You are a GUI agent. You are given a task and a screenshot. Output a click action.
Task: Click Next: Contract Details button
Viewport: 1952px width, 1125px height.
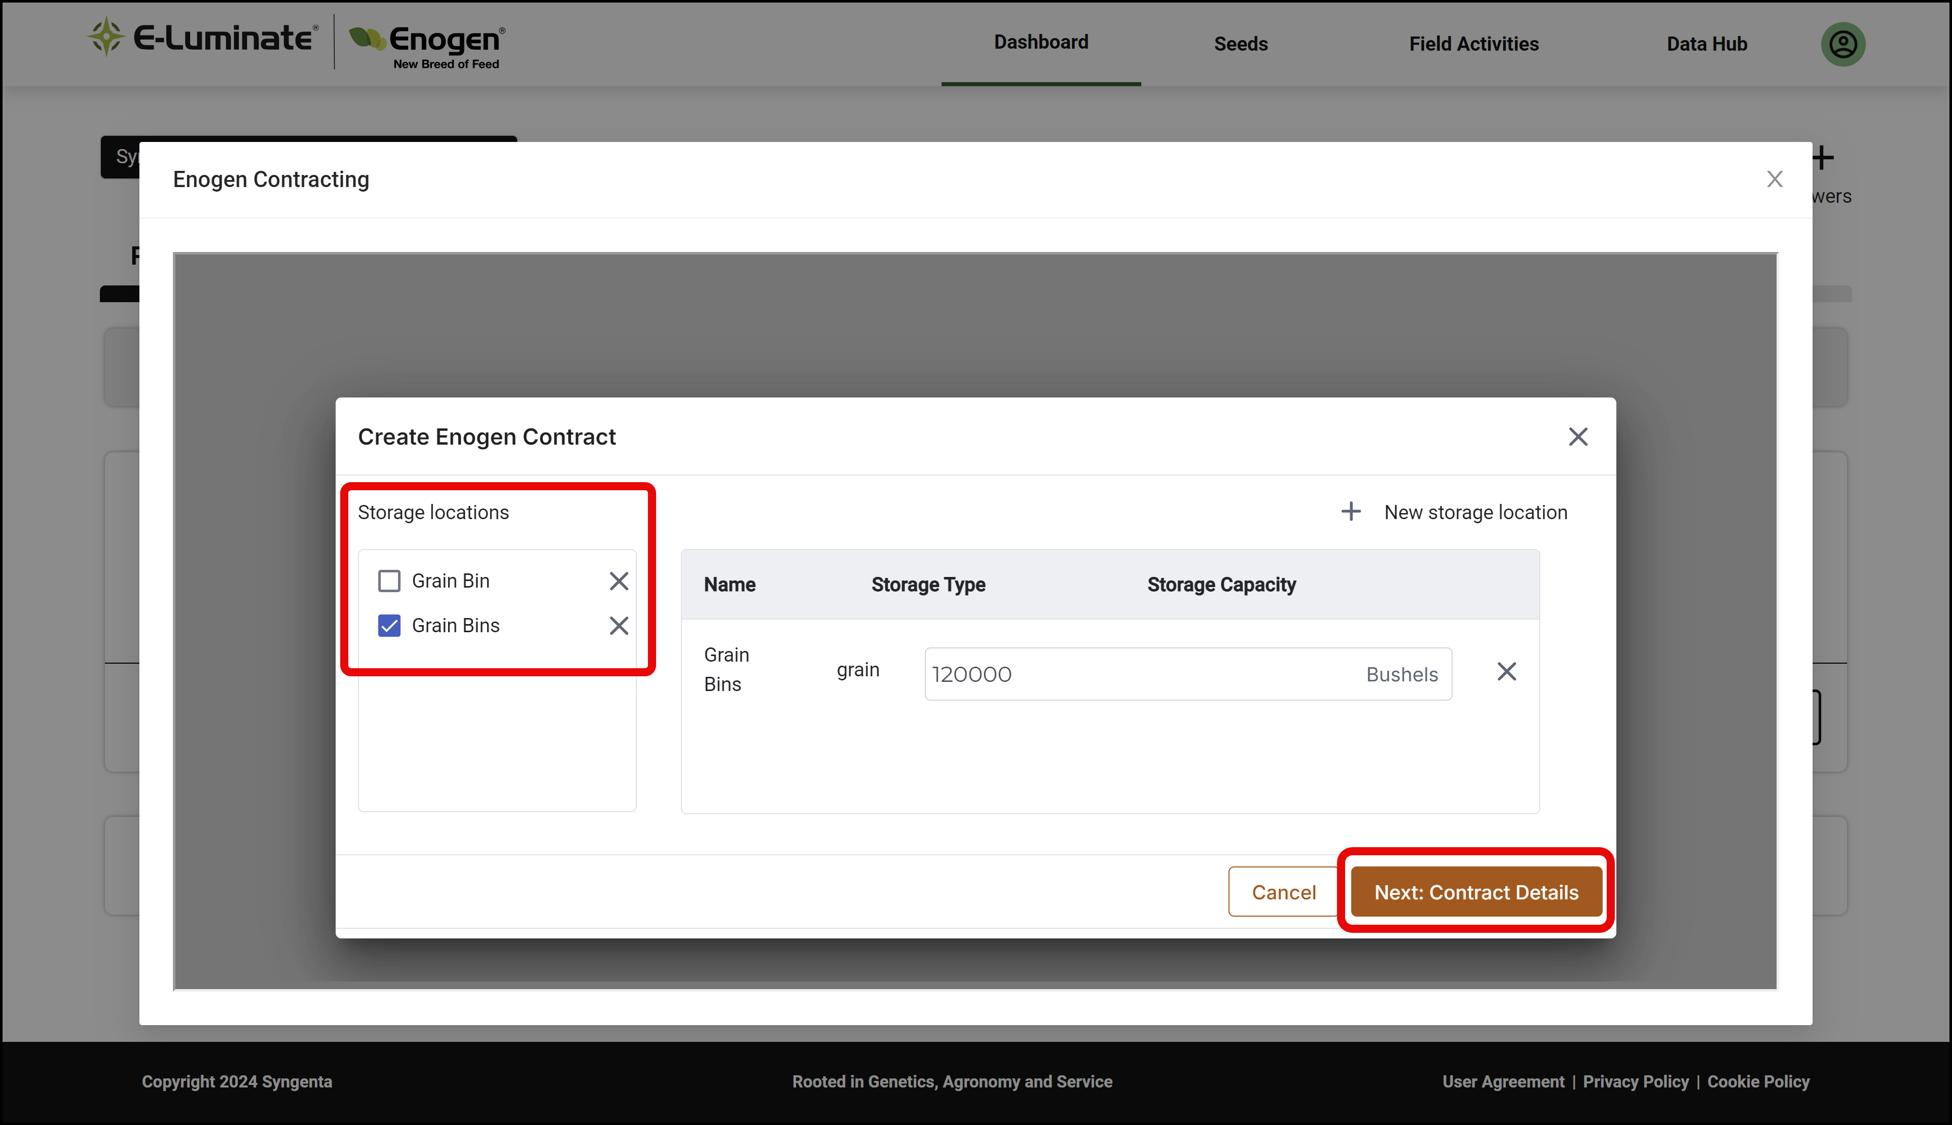[x=1476, y=892]
